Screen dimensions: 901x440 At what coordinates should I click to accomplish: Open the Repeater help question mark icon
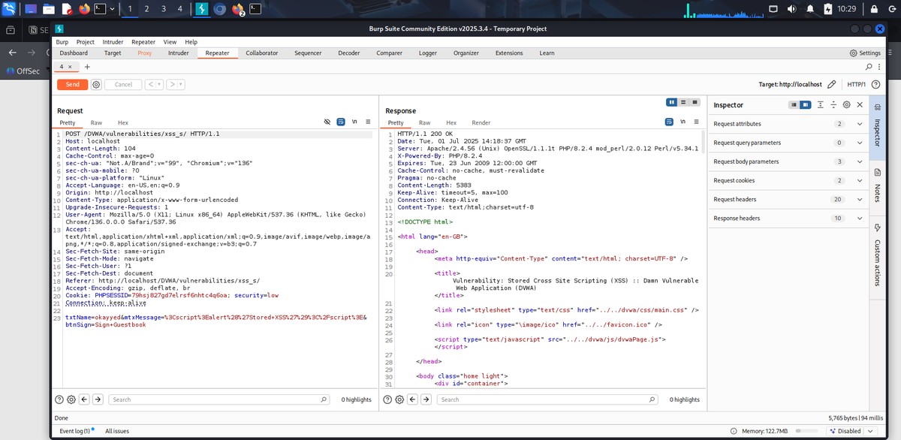point(875,85)
